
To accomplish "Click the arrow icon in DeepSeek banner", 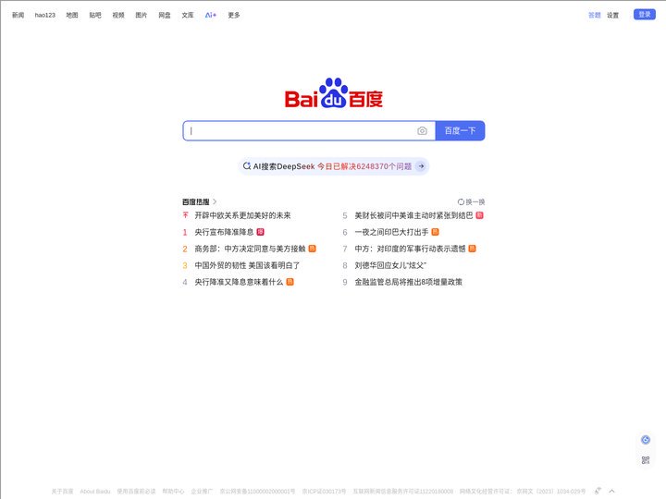I will [421, 166].
